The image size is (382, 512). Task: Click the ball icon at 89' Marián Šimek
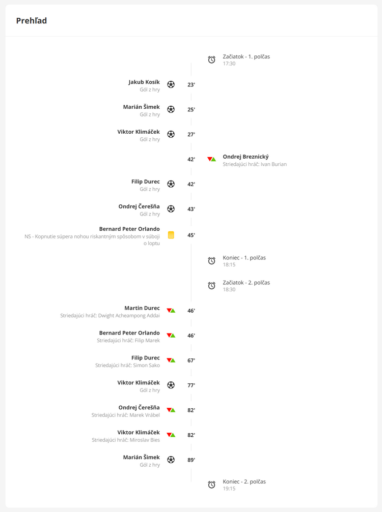coord(171,460)
